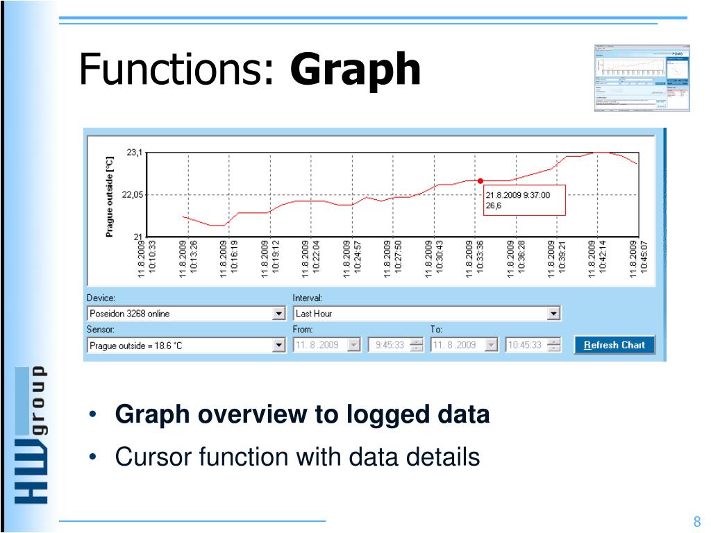711x533 pixels.
Task: Click the Prague outside [°C] axis title
Action: (109, 196)
